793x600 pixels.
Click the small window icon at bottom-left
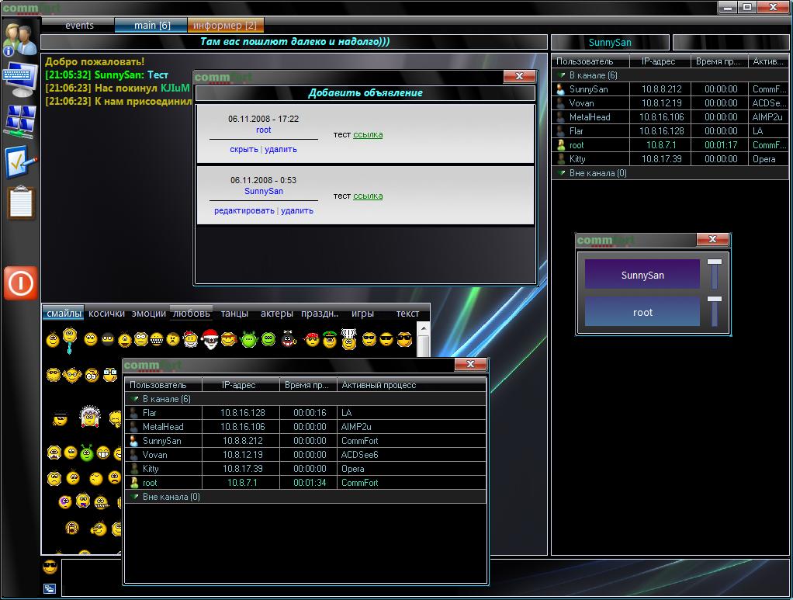[50, 589]
